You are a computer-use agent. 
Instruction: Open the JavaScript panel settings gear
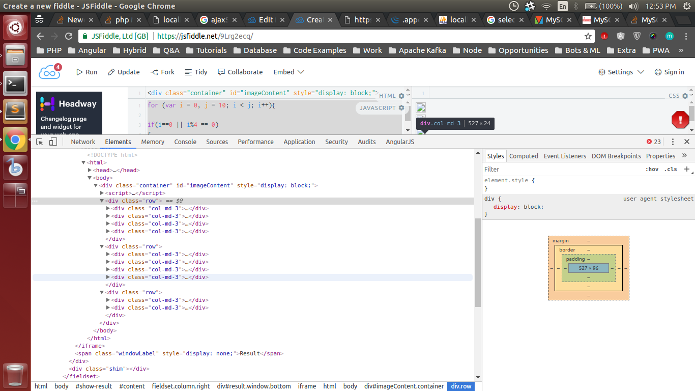(401, 108)
